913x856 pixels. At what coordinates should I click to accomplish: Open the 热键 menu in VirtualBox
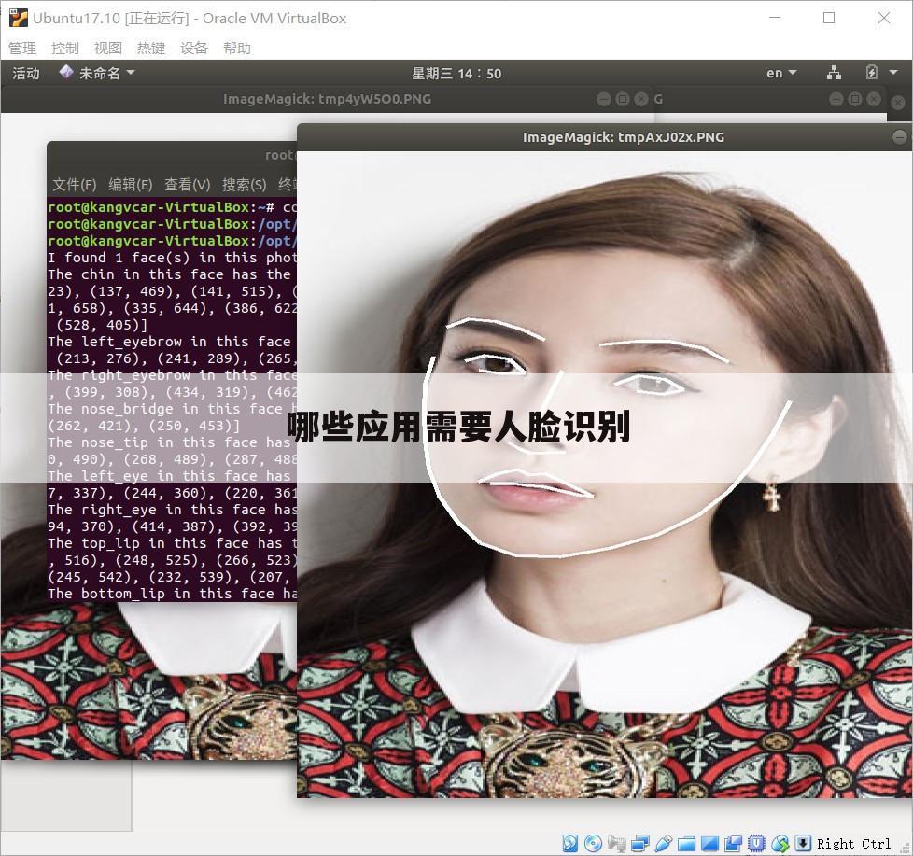pyautogui.click(x=151, y=48)
